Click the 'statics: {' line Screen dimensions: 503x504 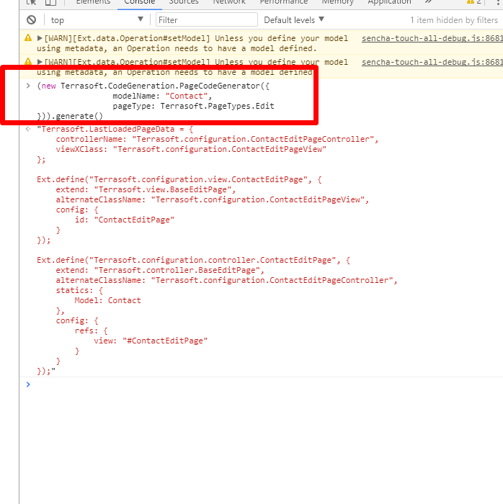pyautogui.click(x=79, y=291)
